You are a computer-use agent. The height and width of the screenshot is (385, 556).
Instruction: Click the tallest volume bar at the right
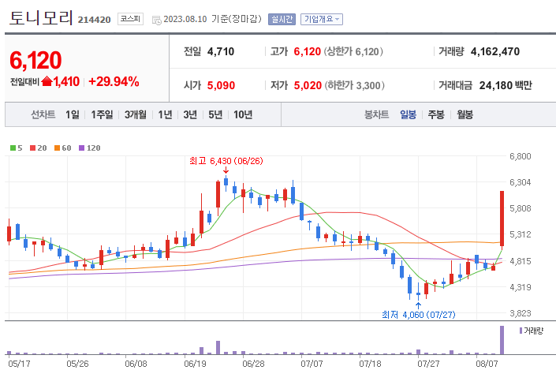(502, 340)
